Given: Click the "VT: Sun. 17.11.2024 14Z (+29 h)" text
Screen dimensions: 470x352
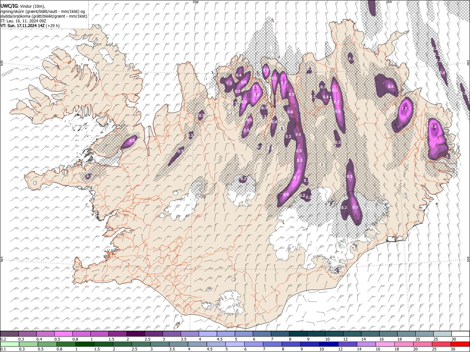Looking at the screenshot, I should (x=30, y=26).
